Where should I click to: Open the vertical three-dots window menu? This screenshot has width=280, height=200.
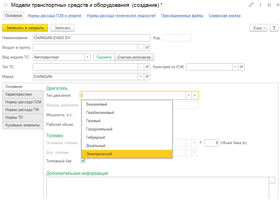(x=260, y=5)
